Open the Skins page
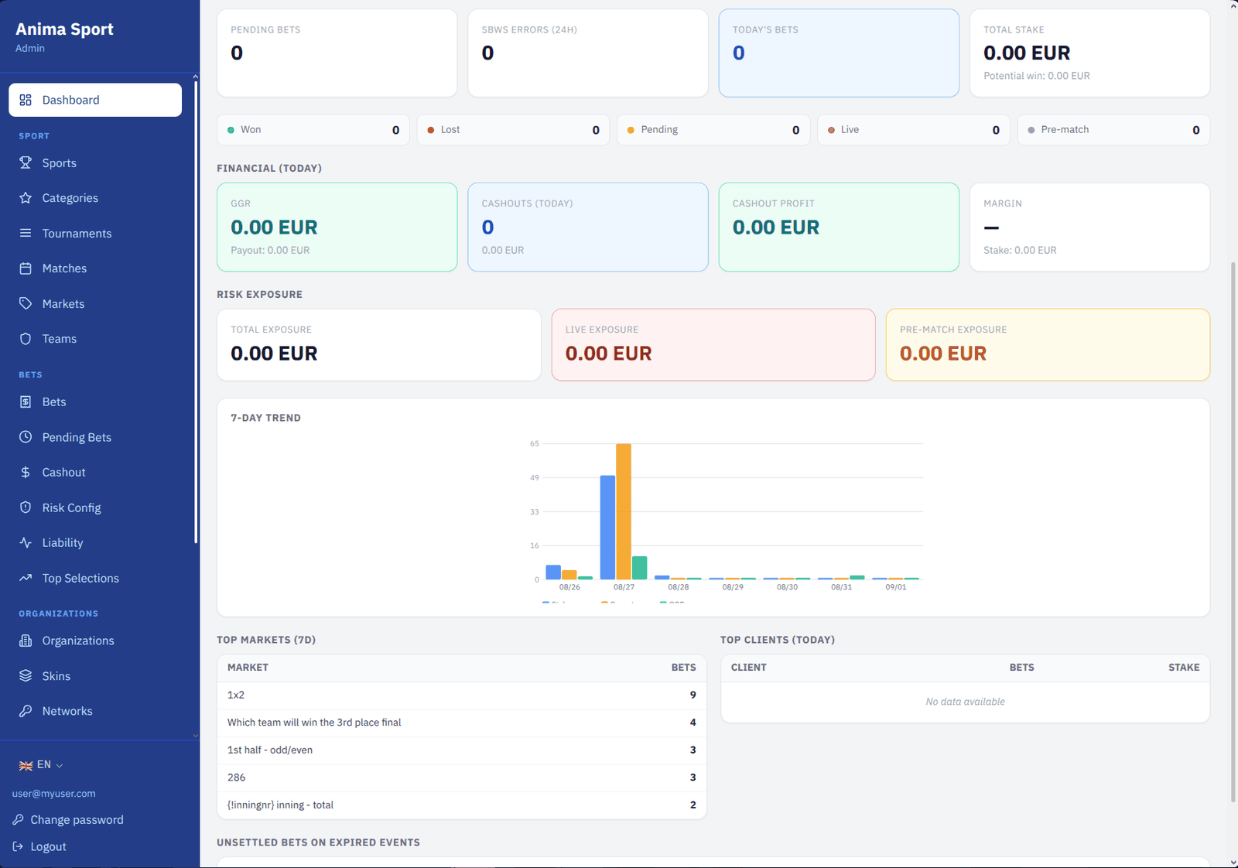Screen dimensions: 1238x868 pyautogui.click(x=95, y=675)
